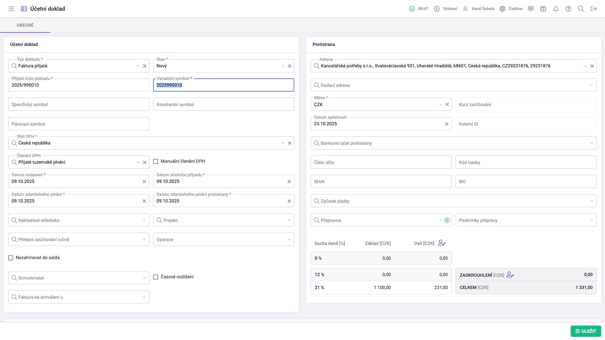605x340 pixels.
Task: Open the hamburger main menu
Action: [11, 9]
